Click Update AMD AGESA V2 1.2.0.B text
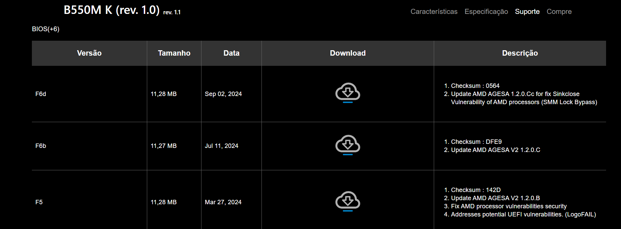Image resolution: width=621 pixels, height=229 pixels. coord(496,198)
